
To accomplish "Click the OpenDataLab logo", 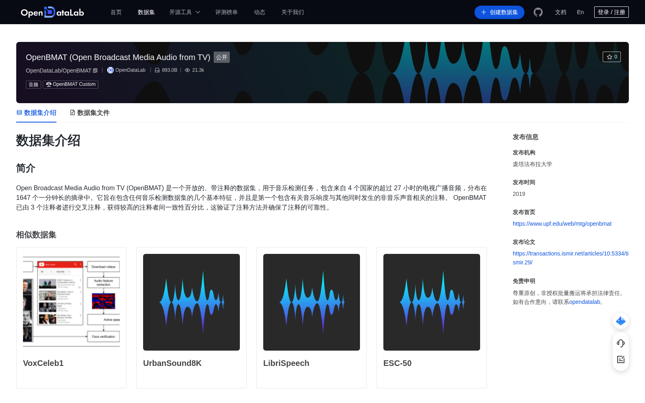I will pos(52,12).
